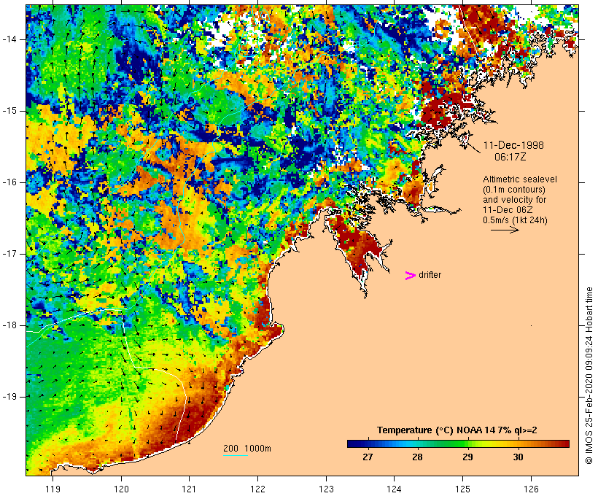The width and height of the screenshot is (598, 496).
Task: Click the IMOS copyright timestamp text
Action: click(589, 376)
